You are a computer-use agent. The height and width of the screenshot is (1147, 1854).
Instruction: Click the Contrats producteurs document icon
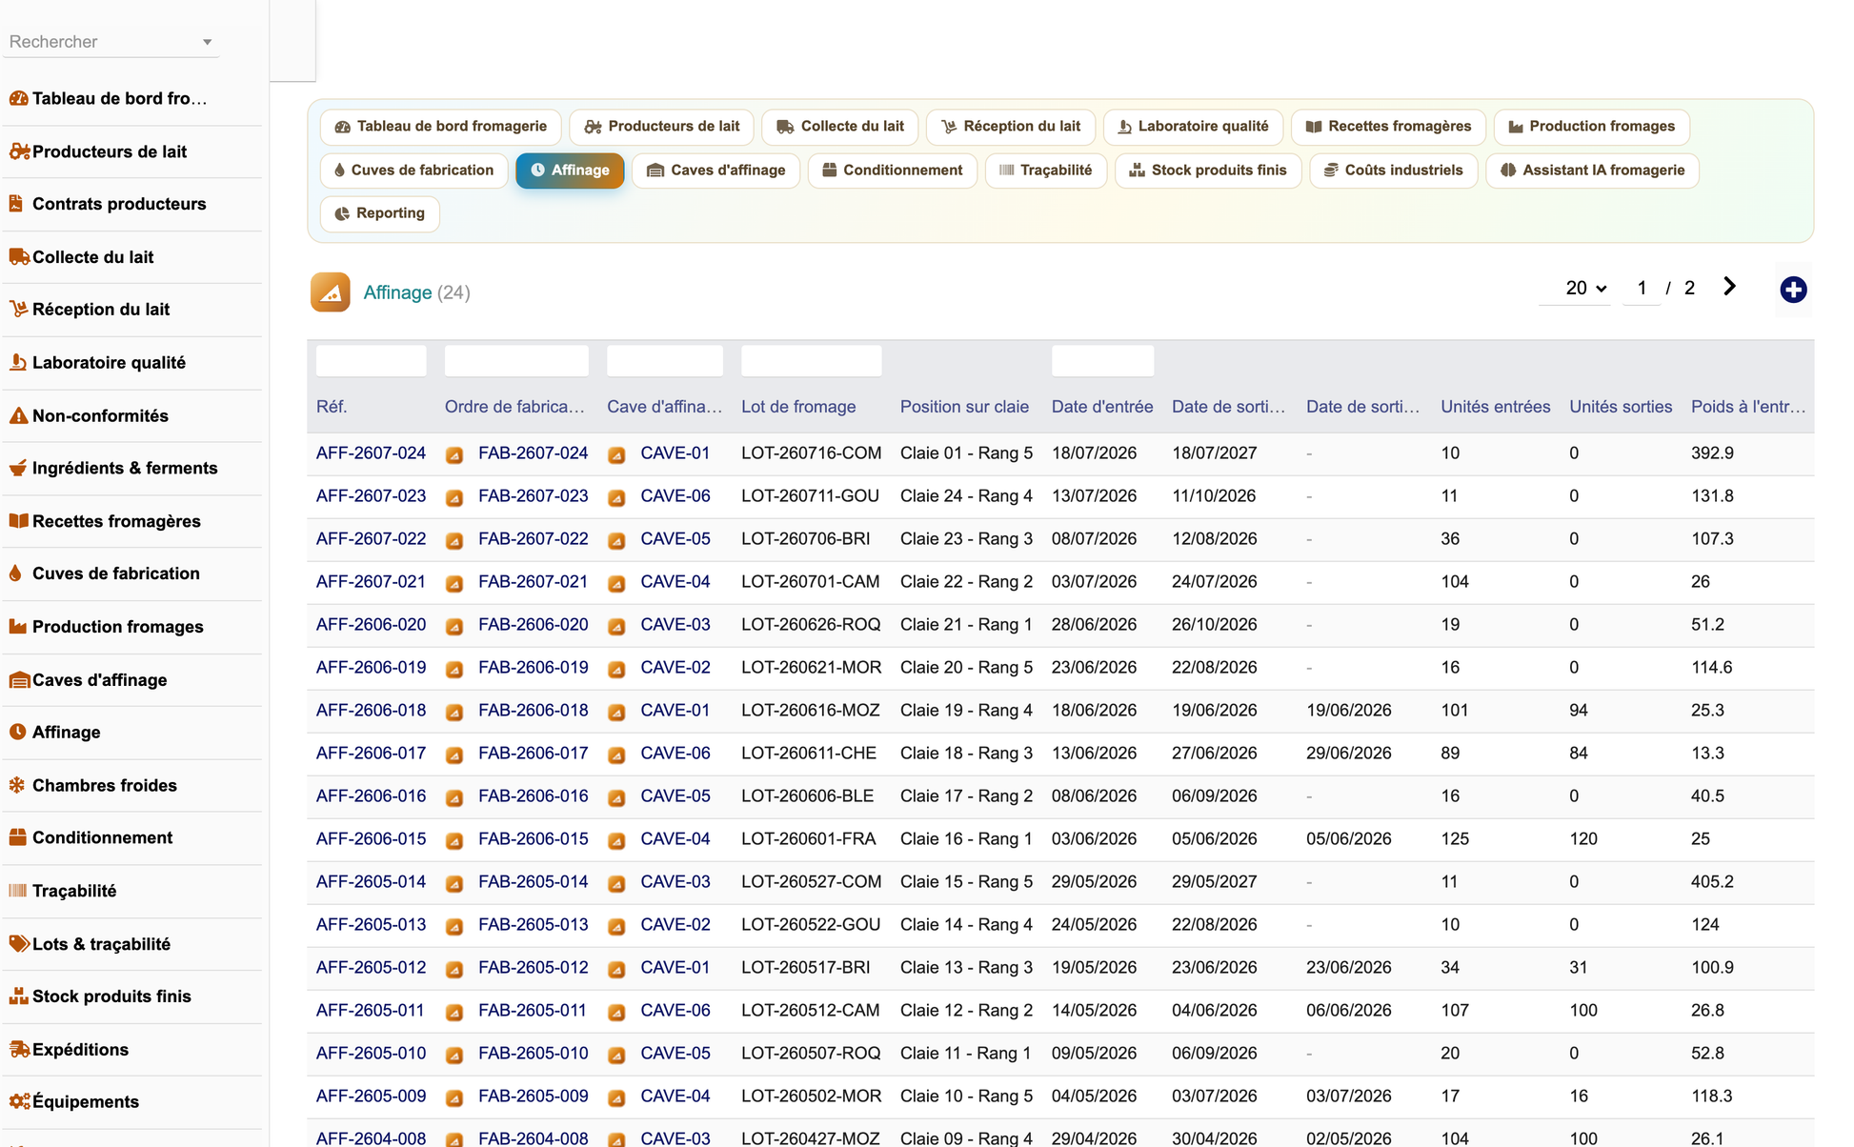pos(16,204)
